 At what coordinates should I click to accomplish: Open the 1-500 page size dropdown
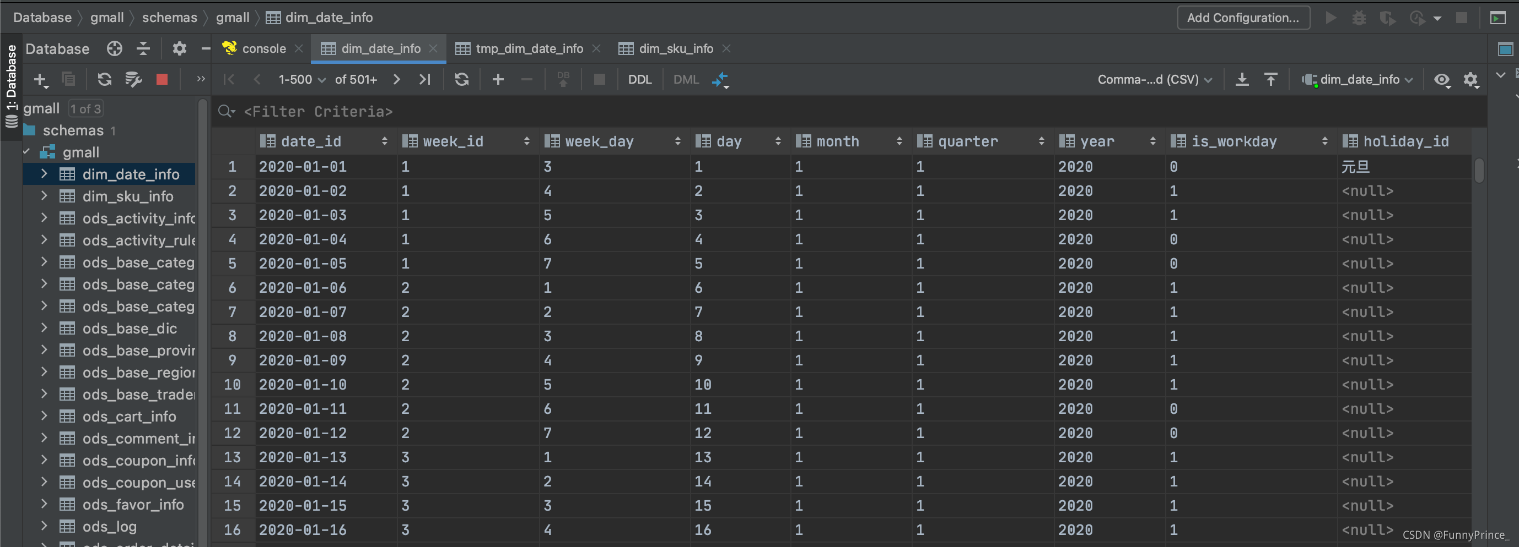301,79
